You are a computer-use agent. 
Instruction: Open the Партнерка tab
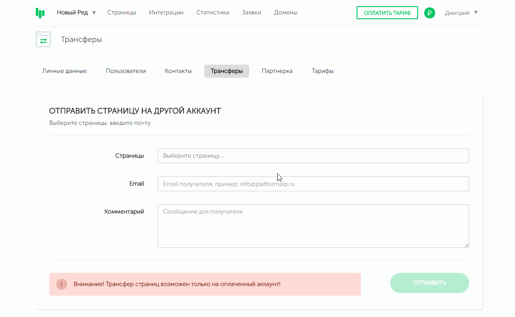(x=277, y=71)
